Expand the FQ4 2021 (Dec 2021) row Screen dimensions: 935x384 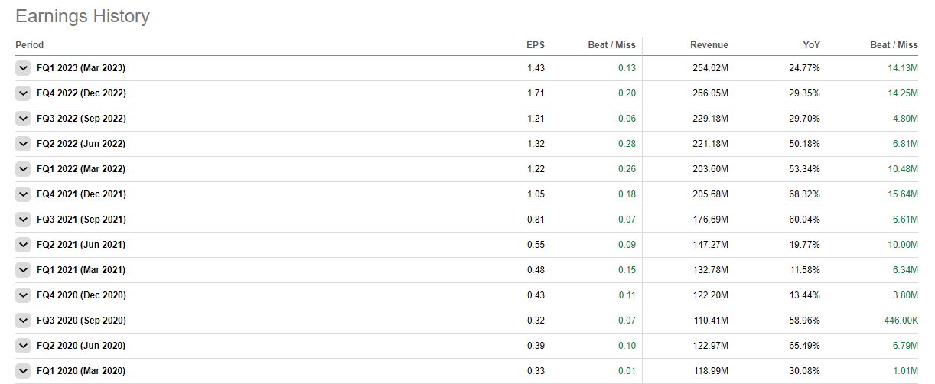(x=23, y=194)
